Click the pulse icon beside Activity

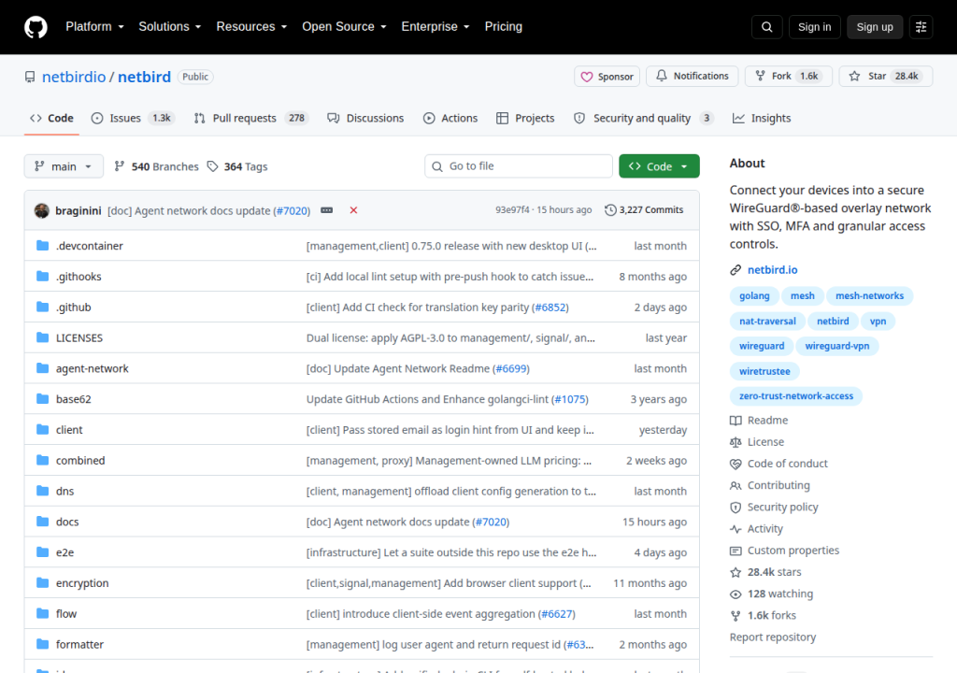[736, 529]
